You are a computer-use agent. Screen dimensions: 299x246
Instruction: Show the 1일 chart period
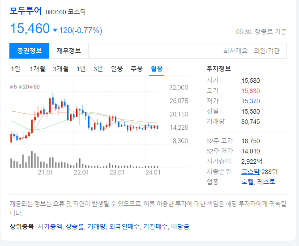tap(16, 69)
